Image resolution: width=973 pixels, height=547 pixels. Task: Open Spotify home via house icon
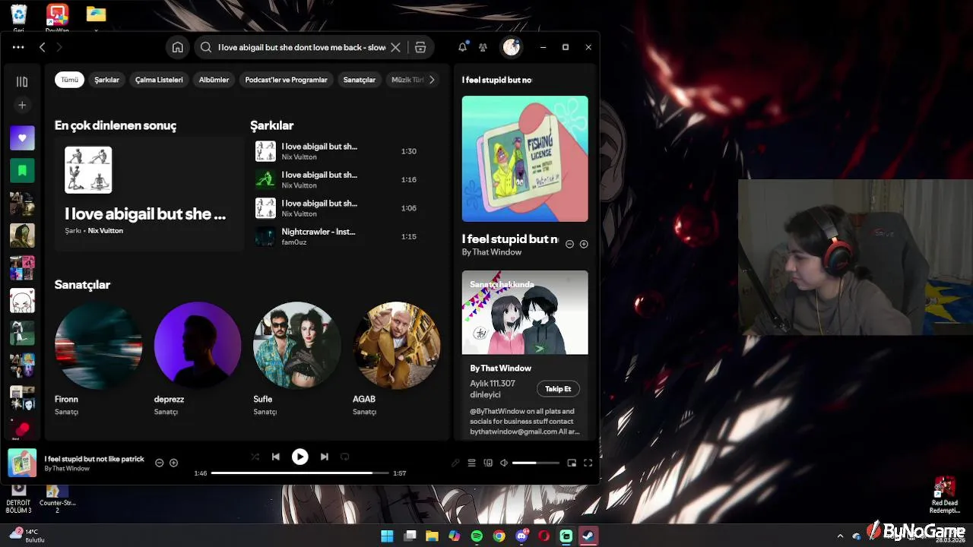pos(177,47)
